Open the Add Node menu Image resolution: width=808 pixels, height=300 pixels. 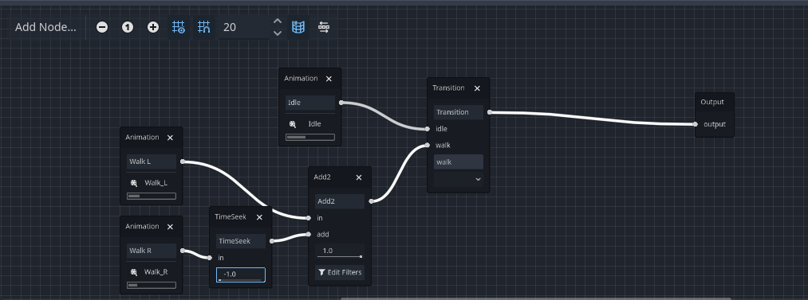pyautogui.click(x=45, y=27)
